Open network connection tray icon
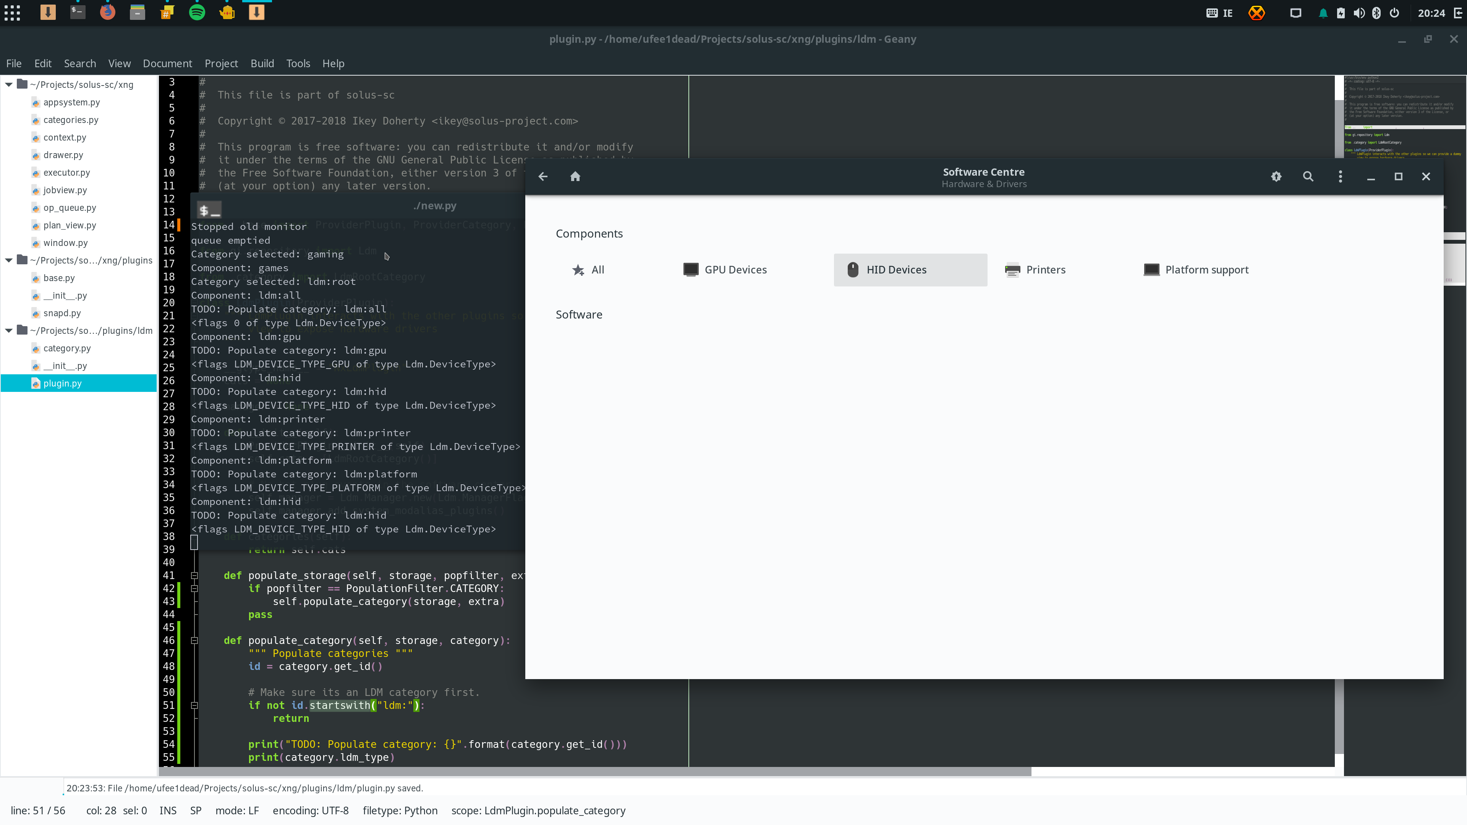This screenshot has height=825, width=1467. (x=1295, y=13)
